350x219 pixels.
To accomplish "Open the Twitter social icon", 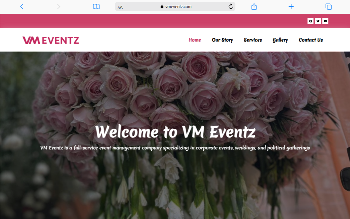I will [x=318, y=21].
